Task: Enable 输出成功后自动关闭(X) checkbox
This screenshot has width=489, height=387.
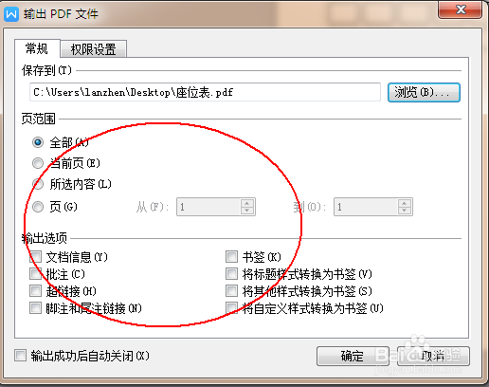Action: (x=21, y=356)
